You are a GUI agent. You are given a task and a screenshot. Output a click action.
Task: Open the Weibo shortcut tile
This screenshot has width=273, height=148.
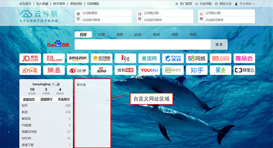point(78,70)
